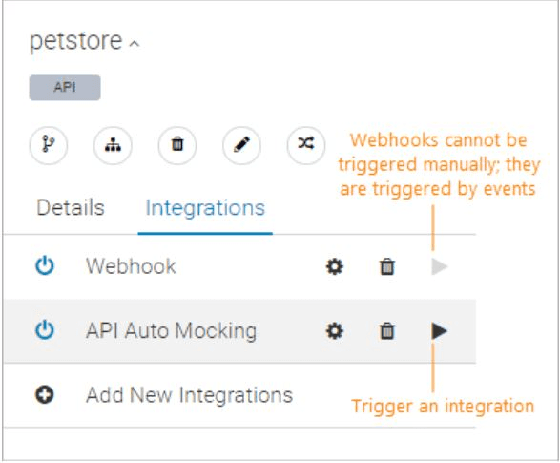Switch to the Details tab
Viewport: 560px width, 463px height.
[71, 207]
